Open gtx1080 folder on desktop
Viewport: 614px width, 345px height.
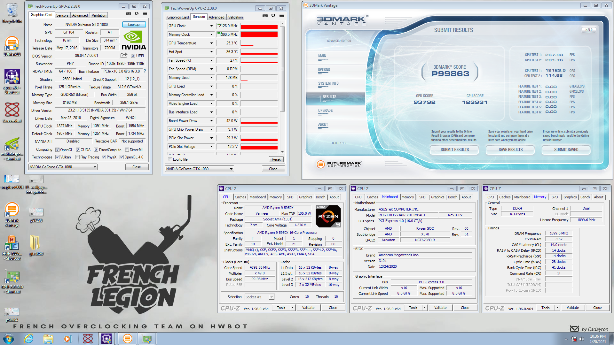pos(36,245)
